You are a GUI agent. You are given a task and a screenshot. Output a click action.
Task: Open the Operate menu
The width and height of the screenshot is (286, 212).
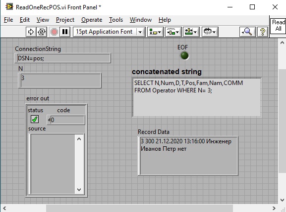tap(92, 20)
